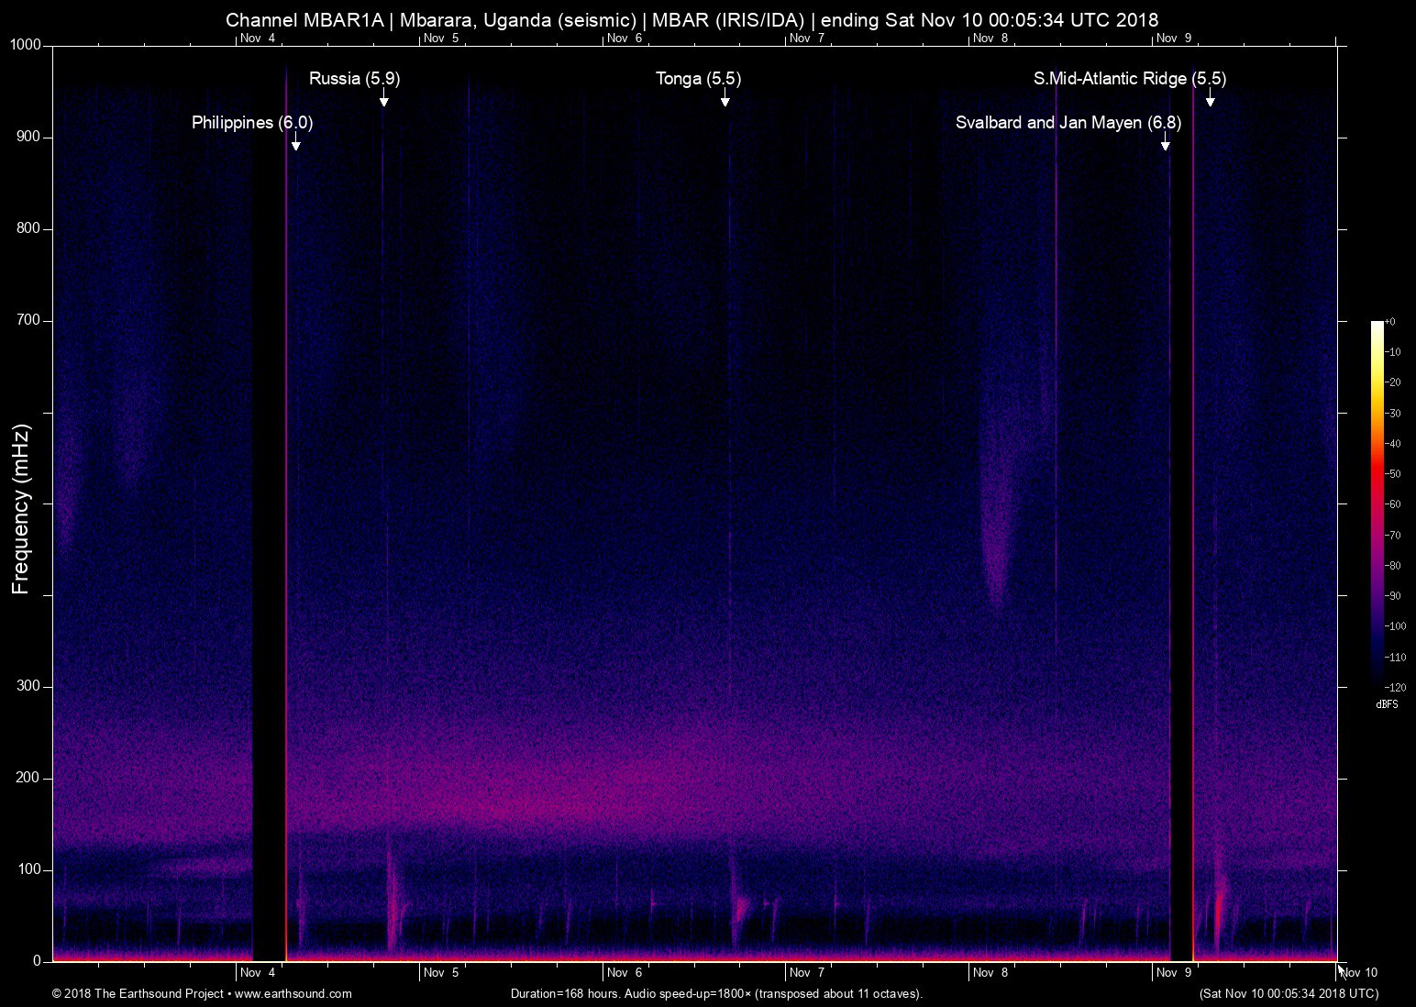Click the Sat Nov 10 timestamp in footer

[x=1288, y=993]
